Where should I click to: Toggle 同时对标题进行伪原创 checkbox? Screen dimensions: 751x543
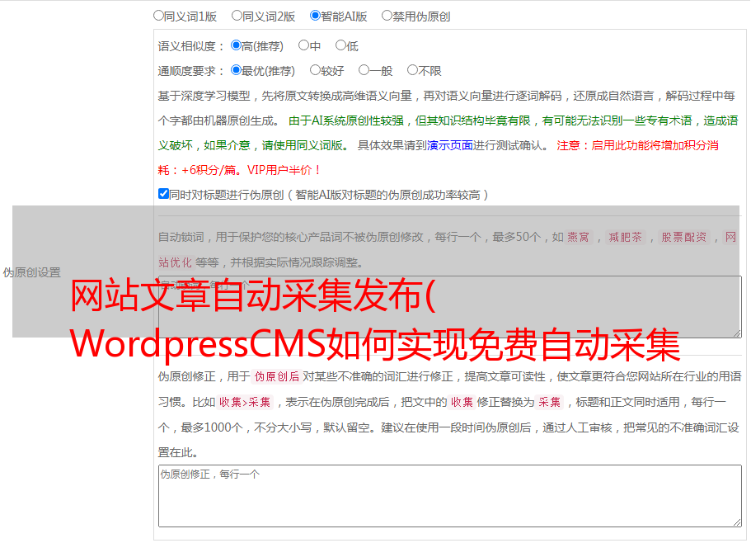coord(163,194)
